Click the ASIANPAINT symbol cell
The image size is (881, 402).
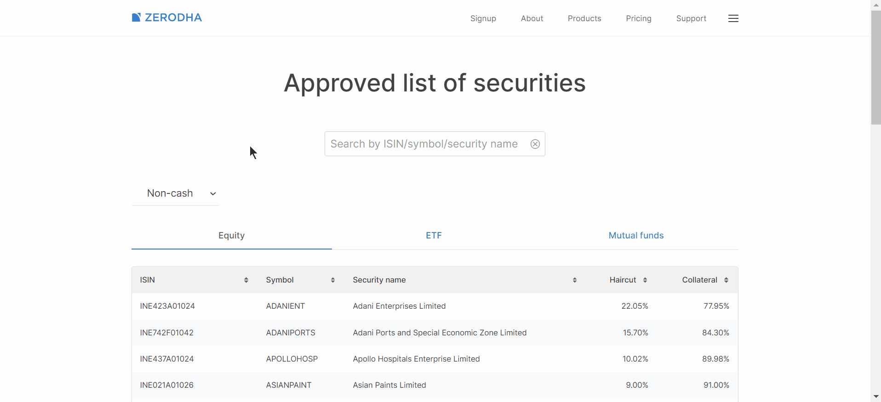[289, 385]
